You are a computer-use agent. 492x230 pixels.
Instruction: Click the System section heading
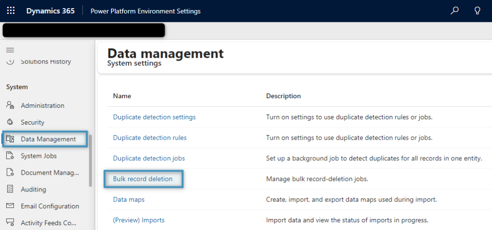17,87
